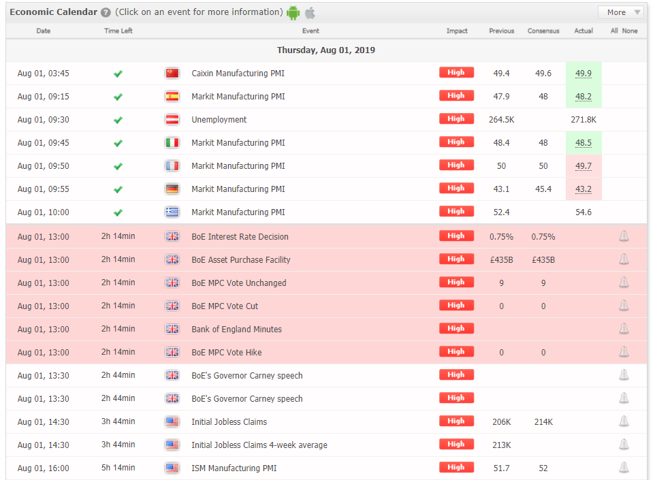Click previous value £435B
The height and width of the screenshot is (480, 655).
501,260
